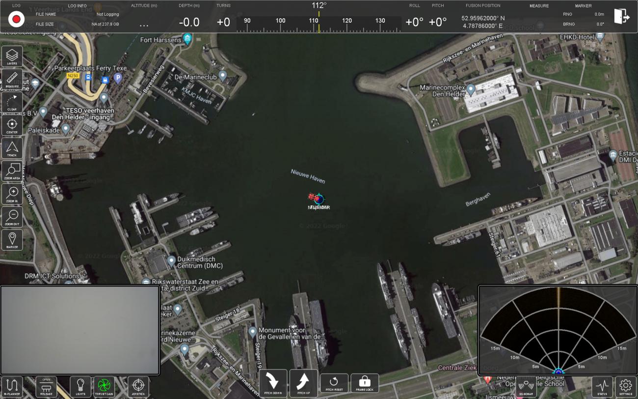Click the Paleiskade map pin
This screenshot has width=638, height=399.
(66, 128)
